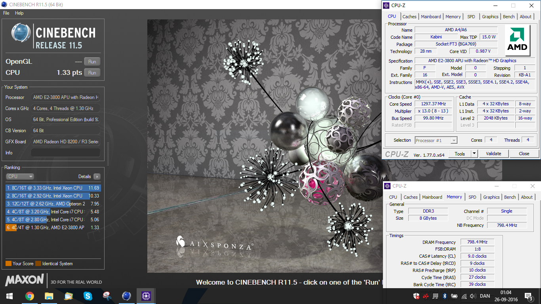Click the Processor field AMD E2-3800 APU
Viewport: 541px width, 304px height.
point(66,97)
